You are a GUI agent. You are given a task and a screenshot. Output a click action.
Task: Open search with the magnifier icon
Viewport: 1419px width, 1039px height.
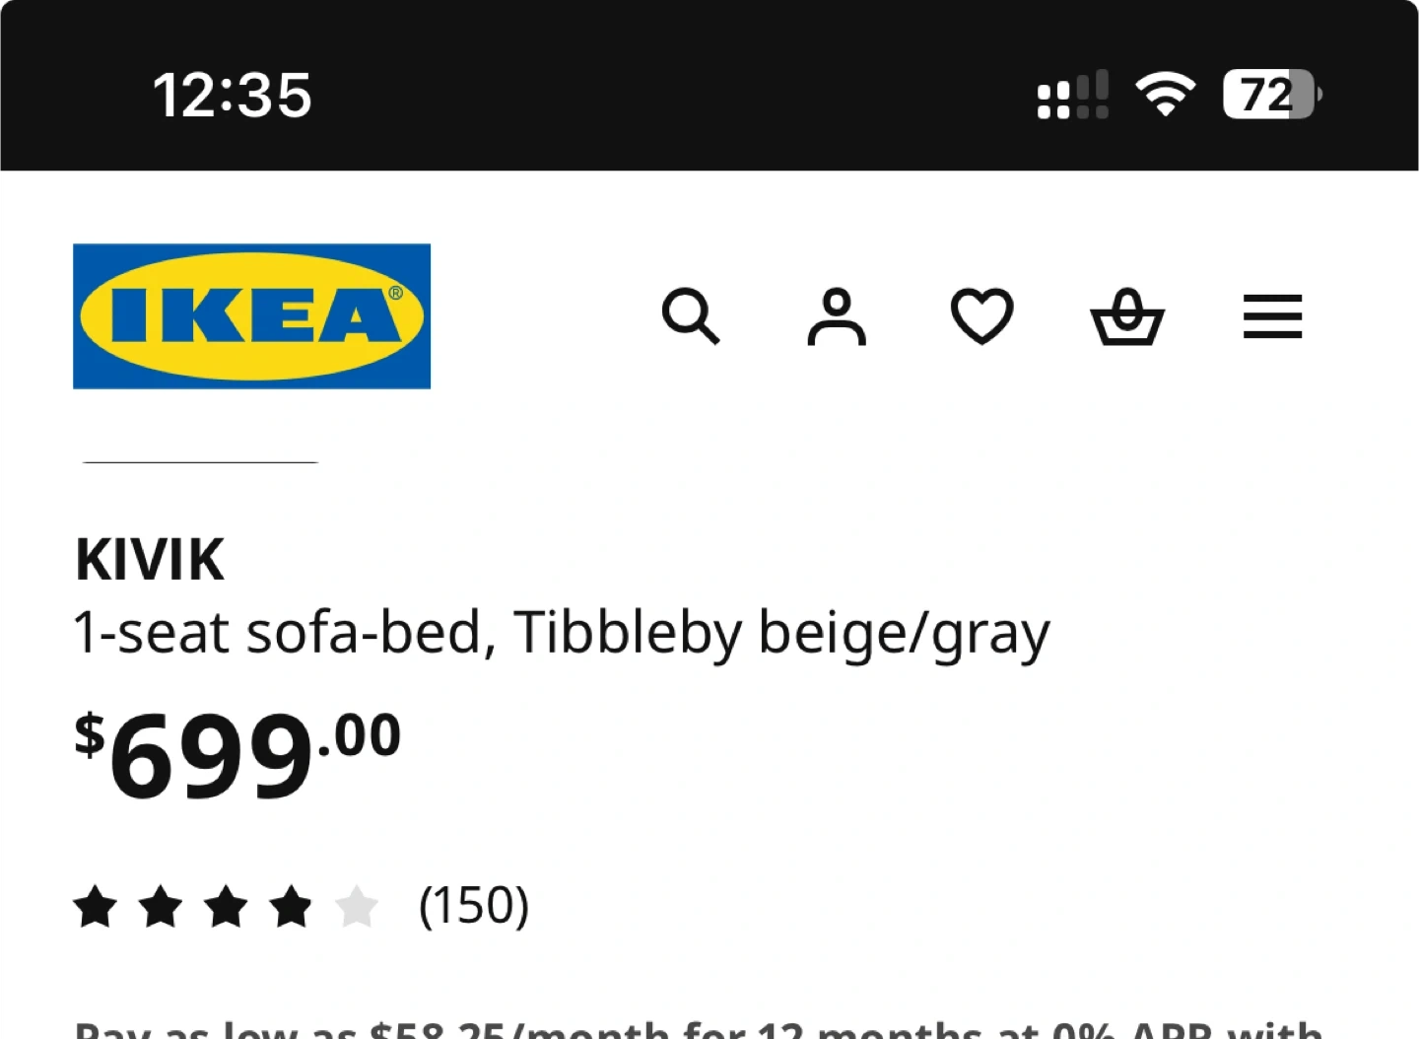691,316
